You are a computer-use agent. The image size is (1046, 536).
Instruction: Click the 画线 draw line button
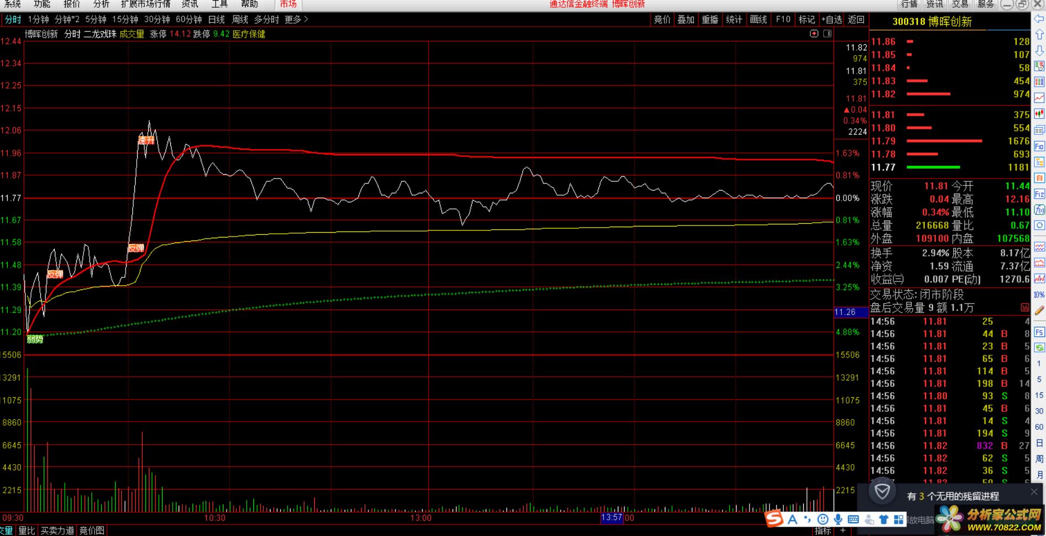(758, 19)
